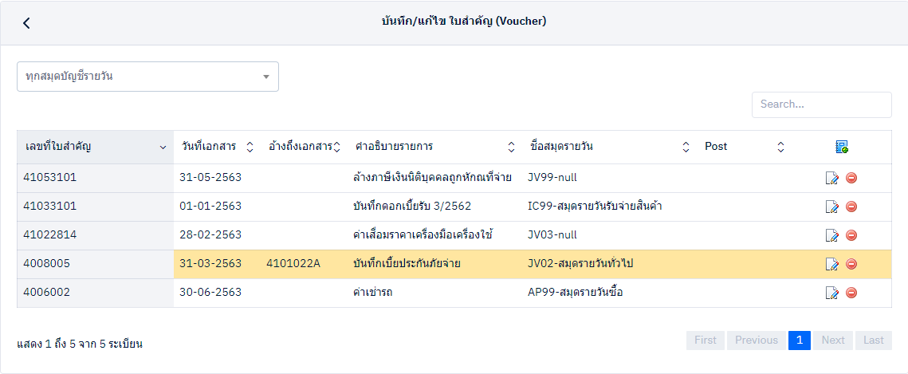Sort by the วันที่เอกสาร column
The width and height of the screenshot is (908, 374).
coord(216,147)
